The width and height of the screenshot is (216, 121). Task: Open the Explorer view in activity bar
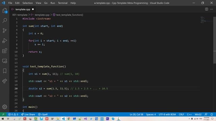click(4, 11)
